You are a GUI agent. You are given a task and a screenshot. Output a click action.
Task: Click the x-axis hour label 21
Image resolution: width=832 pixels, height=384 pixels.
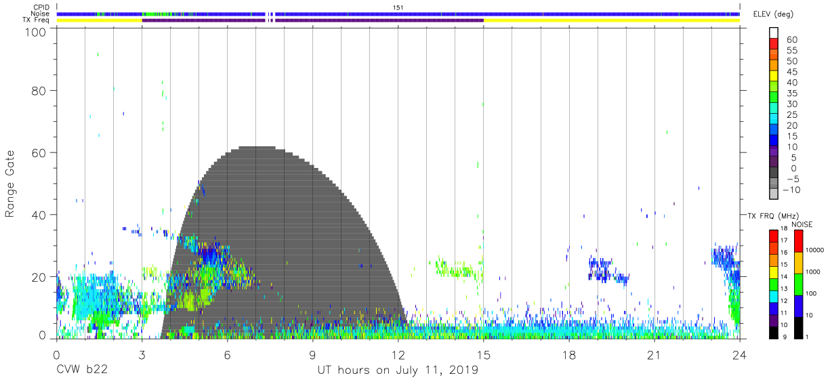(654, 356)
